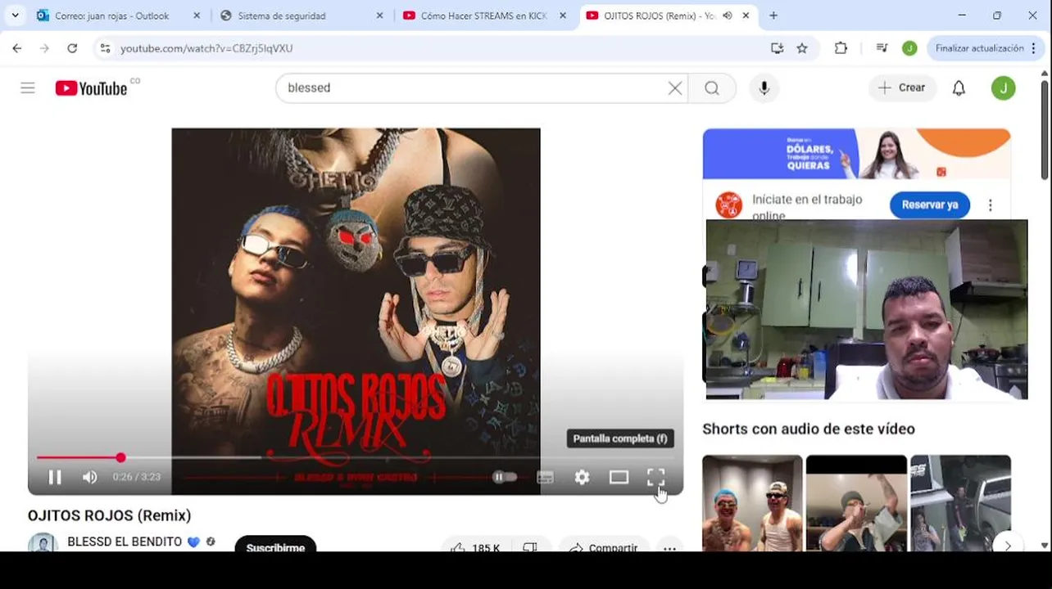Screen dimensions: 1052x589
Task: Toggle the autoplay switch in the player
Action: click(505, 477)
